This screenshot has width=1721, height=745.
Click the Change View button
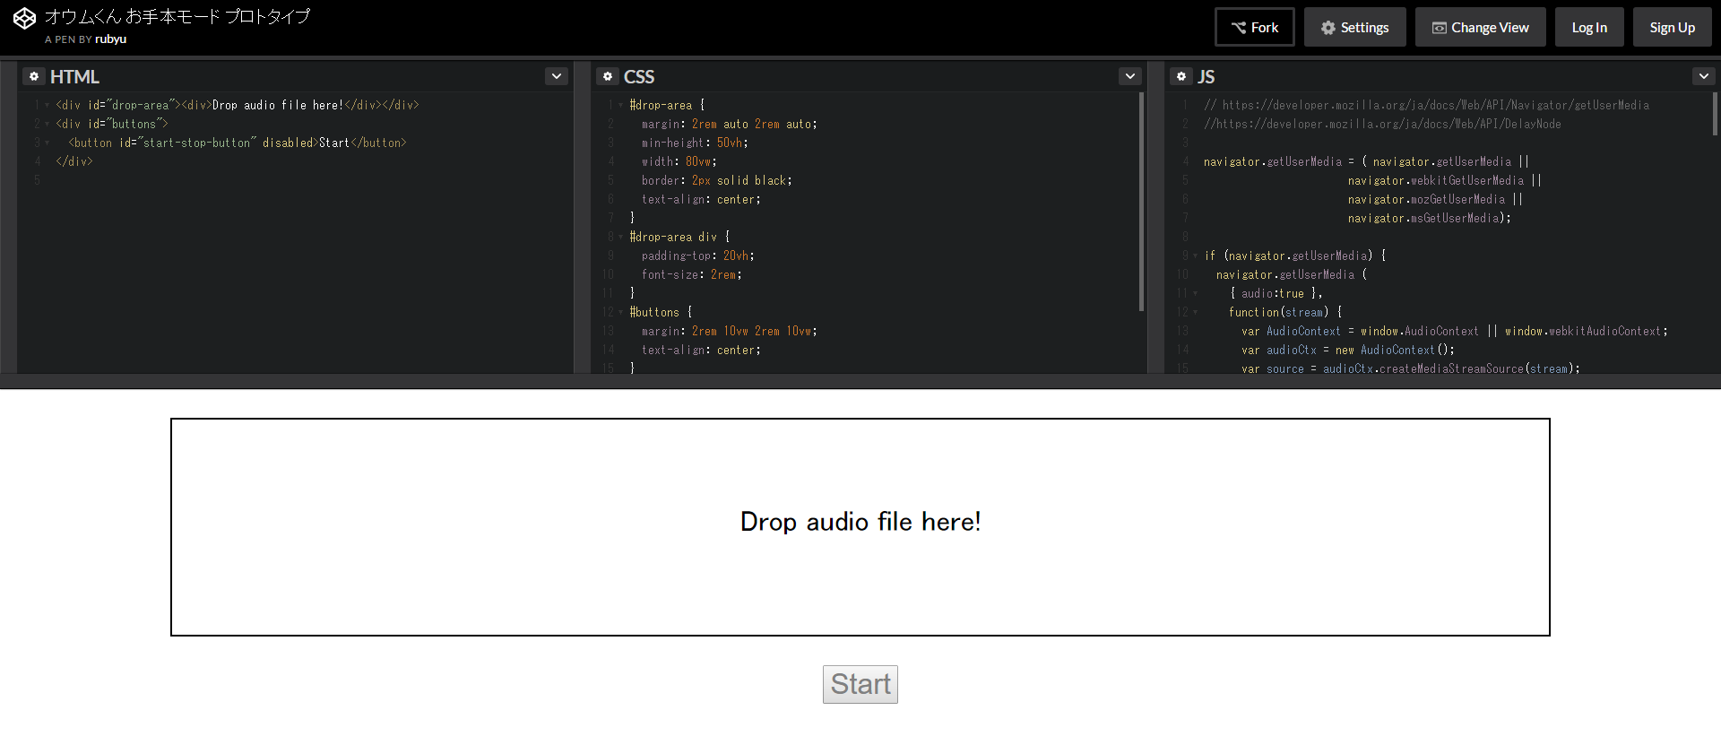click(x=1480, y=27)
